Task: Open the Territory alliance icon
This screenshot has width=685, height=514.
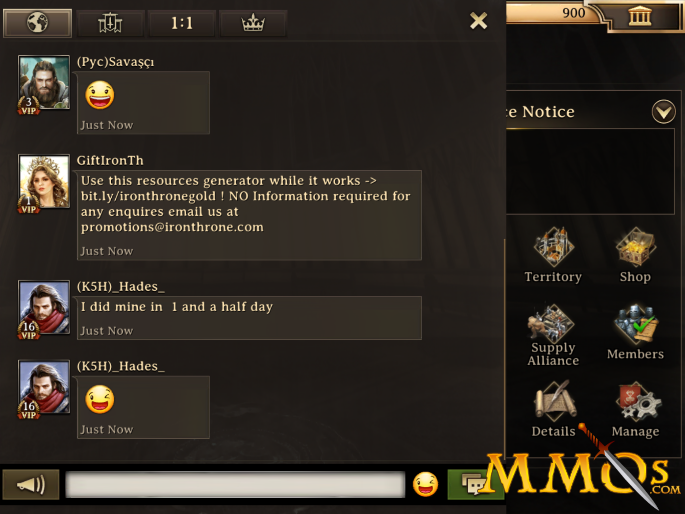Action: pos(553,247)
